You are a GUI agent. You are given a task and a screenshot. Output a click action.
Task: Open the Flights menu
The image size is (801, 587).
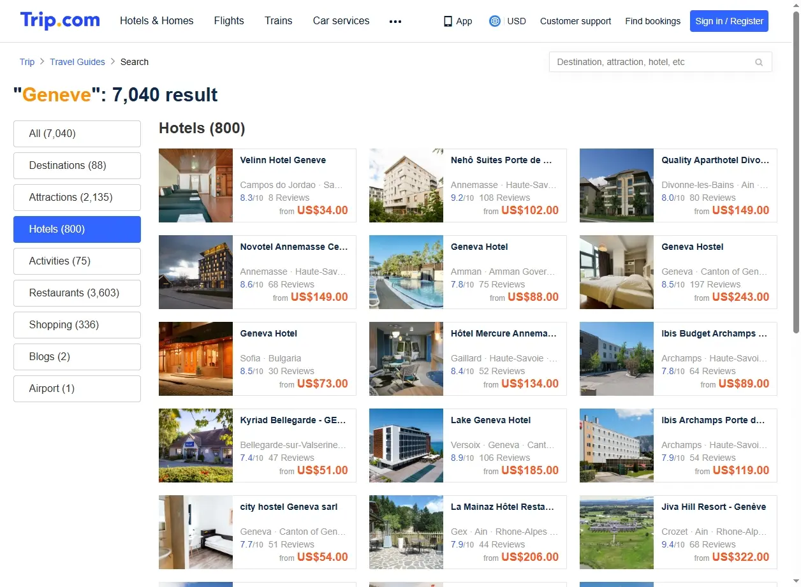pyautogui.click(x=229, y=21)
